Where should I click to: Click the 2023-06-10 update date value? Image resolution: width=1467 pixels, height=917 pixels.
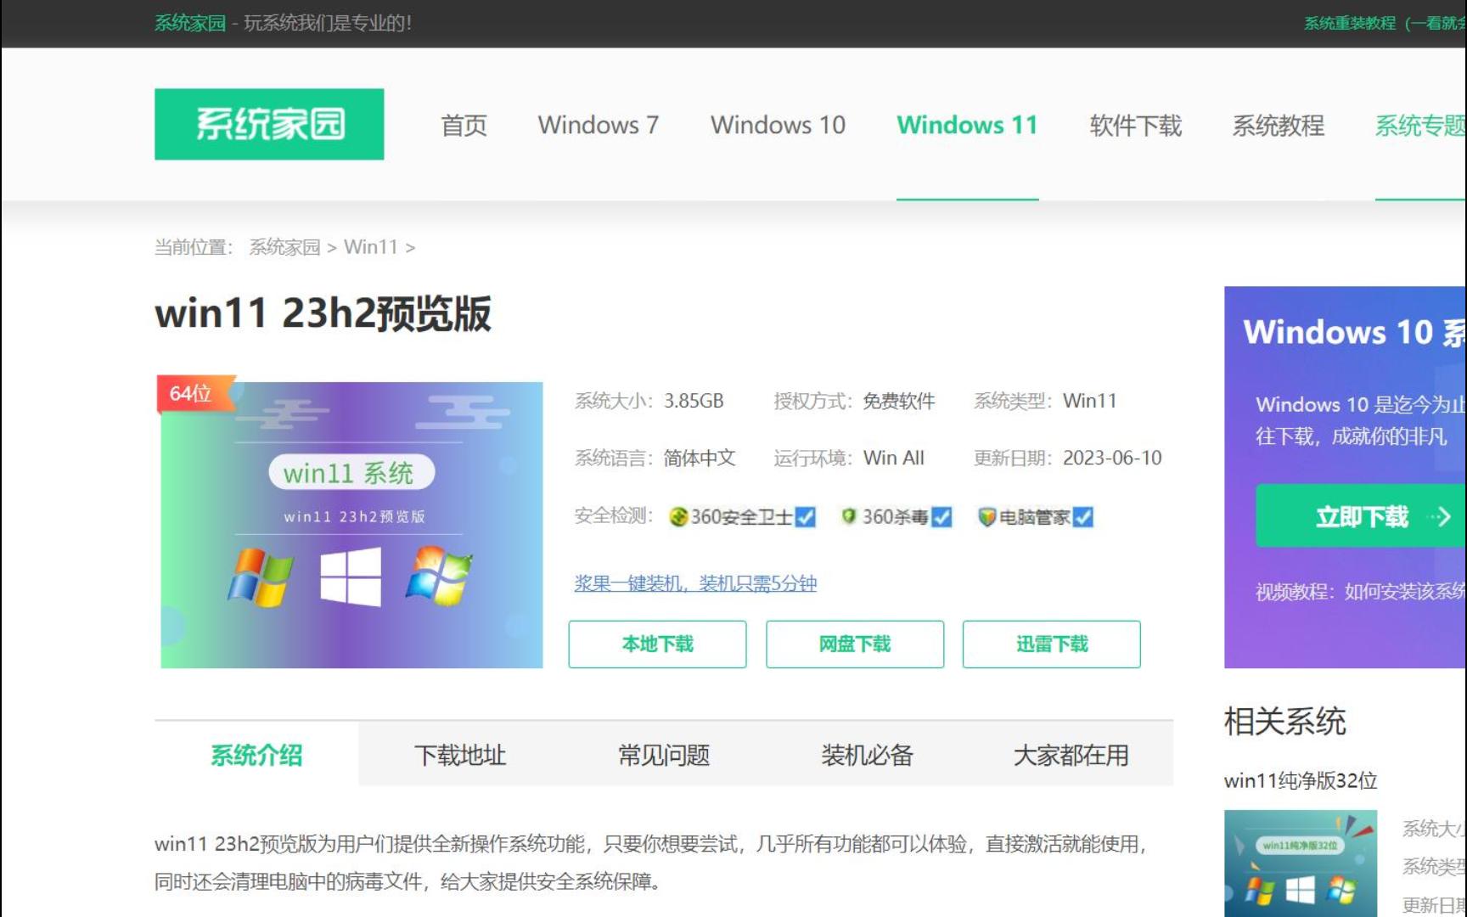click(x=1112, y=458)
